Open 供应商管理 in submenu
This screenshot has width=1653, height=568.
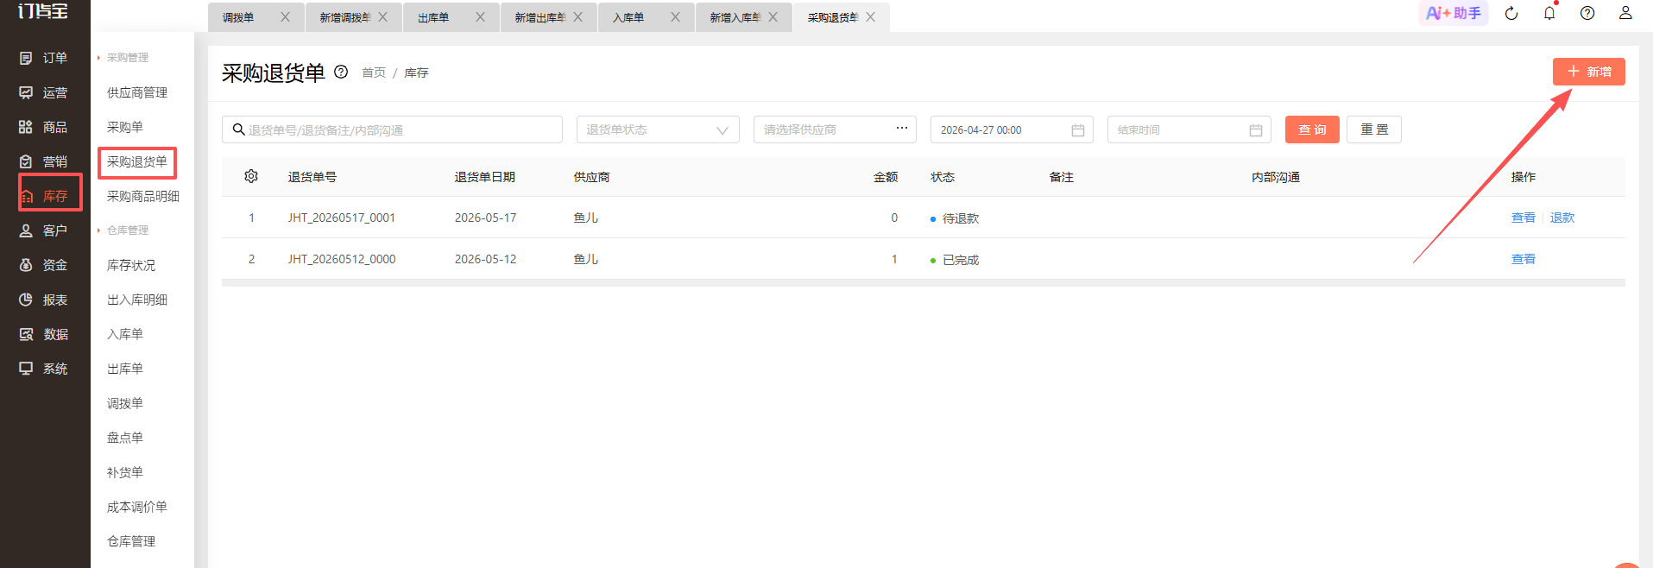click(x=137, y=92)
